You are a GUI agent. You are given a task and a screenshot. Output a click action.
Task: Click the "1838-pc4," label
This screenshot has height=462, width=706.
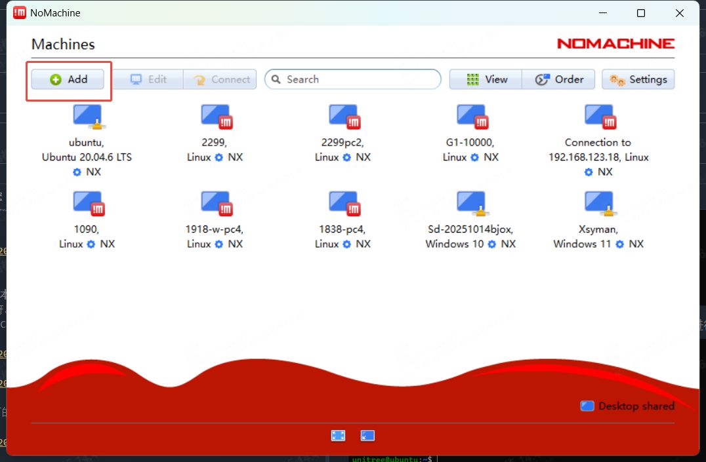pos(343,229)
